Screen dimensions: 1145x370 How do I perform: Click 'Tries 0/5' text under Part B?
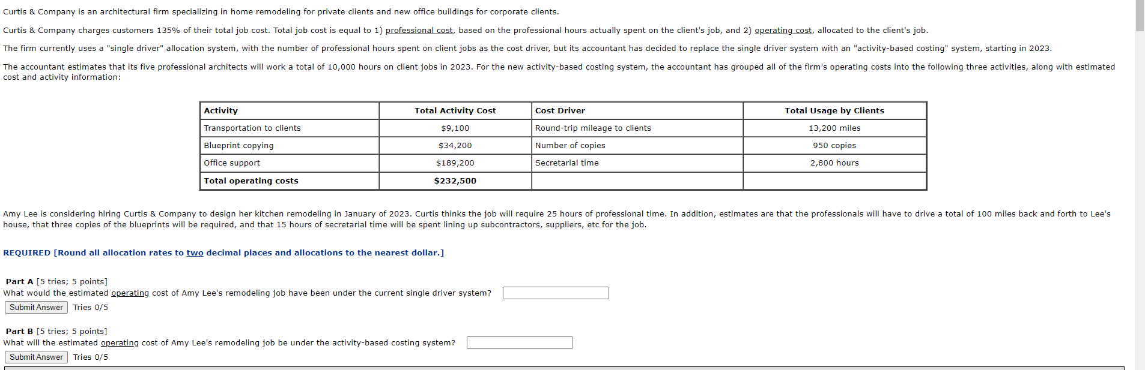(91, 357)
